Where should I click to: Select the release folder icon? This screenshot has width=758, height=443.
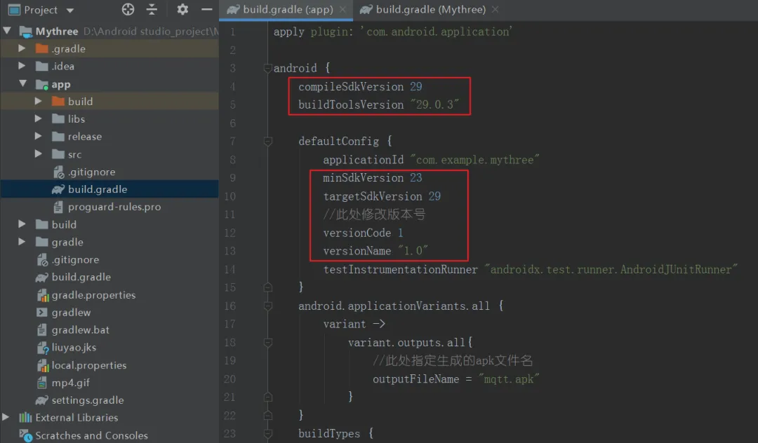click(58, 137)
